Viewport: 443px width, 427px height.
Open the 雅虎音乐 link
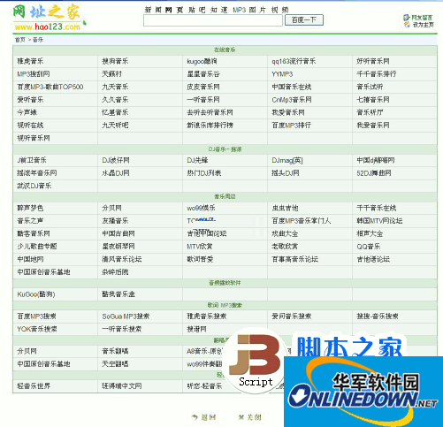(x=30, y=61)
